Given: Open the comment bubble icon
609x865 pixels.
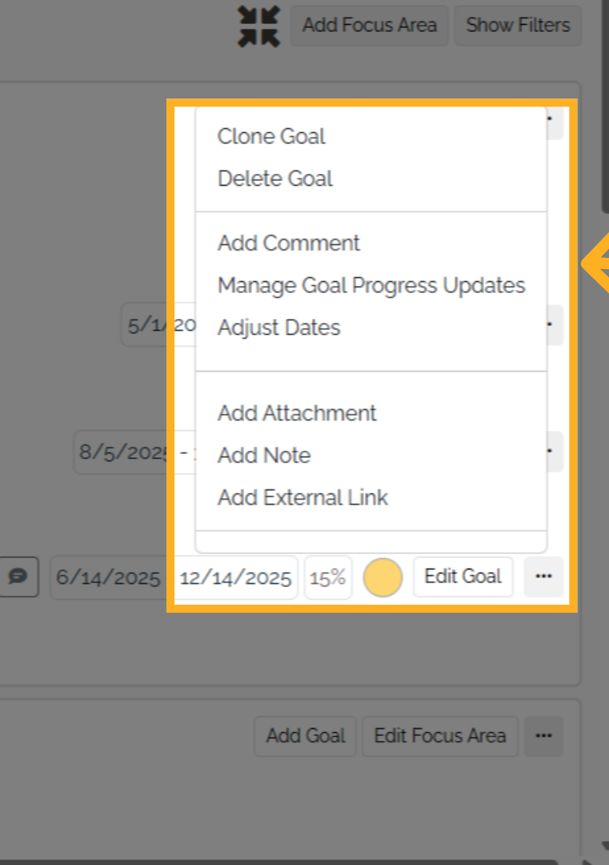Looking at the screenshot, I should [x=18, y=577].
